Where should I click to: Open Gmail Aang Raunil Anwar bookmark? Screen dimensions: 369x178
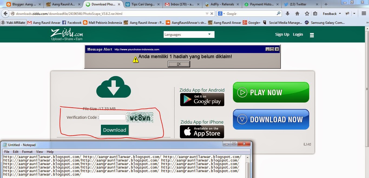point(44,23)
